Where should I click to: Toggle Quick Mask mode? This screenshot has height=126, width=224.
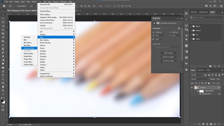(x=3, y=106)
